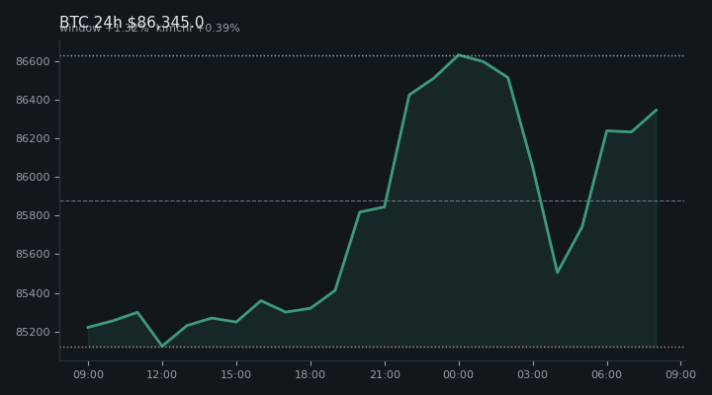Image resolution: width=712 pixels, height=395 pixels.
Task: Click the last data point of the price line
Action: point(657,110)
